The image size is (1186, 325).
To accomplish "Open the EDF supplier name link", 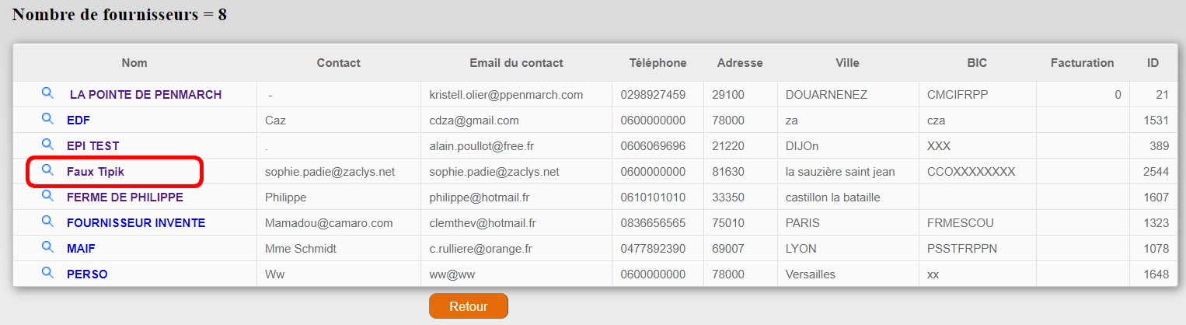I will click(x=79, y=121).
